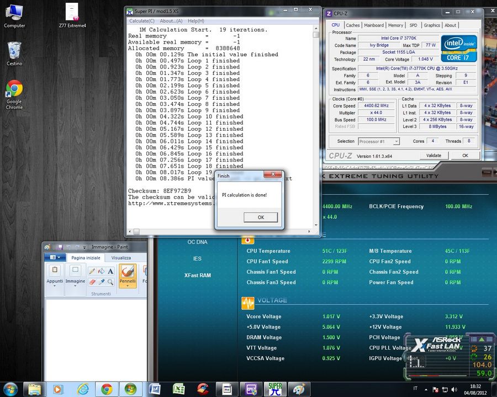Screen dimensions: 497x397
Task: Click the Intel Core i7 3770K name field
Action: coord(398,38)
